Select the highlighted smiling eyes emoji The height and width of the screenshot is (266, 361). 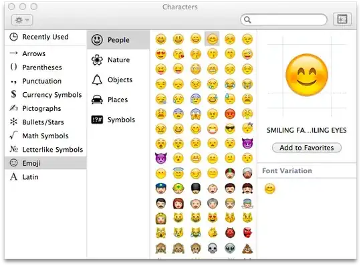click(212, 39)
